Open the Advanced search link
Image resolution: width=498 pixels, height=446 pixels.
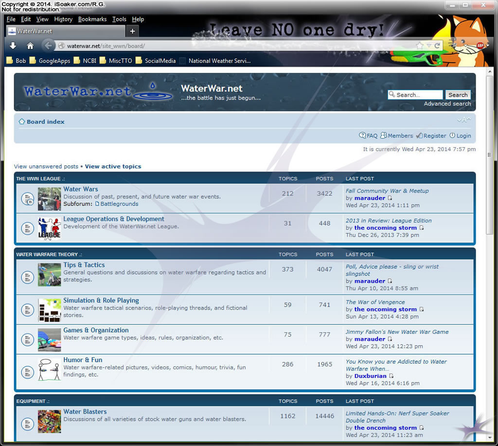[447, 104]
